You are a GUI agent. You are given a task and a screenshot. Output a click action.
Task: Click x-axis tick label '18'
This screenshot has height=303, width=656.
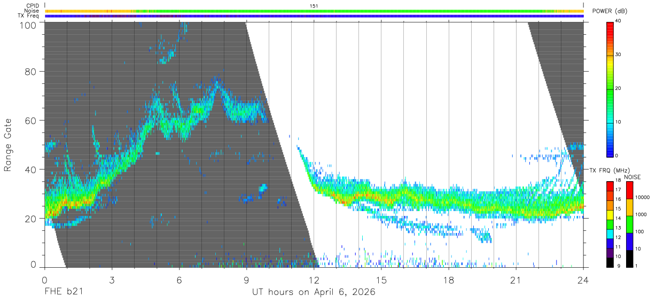449,280
